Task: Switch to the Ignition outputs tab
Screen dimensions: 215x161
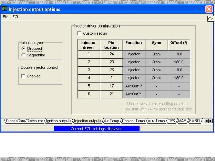Action: (58, 121)
